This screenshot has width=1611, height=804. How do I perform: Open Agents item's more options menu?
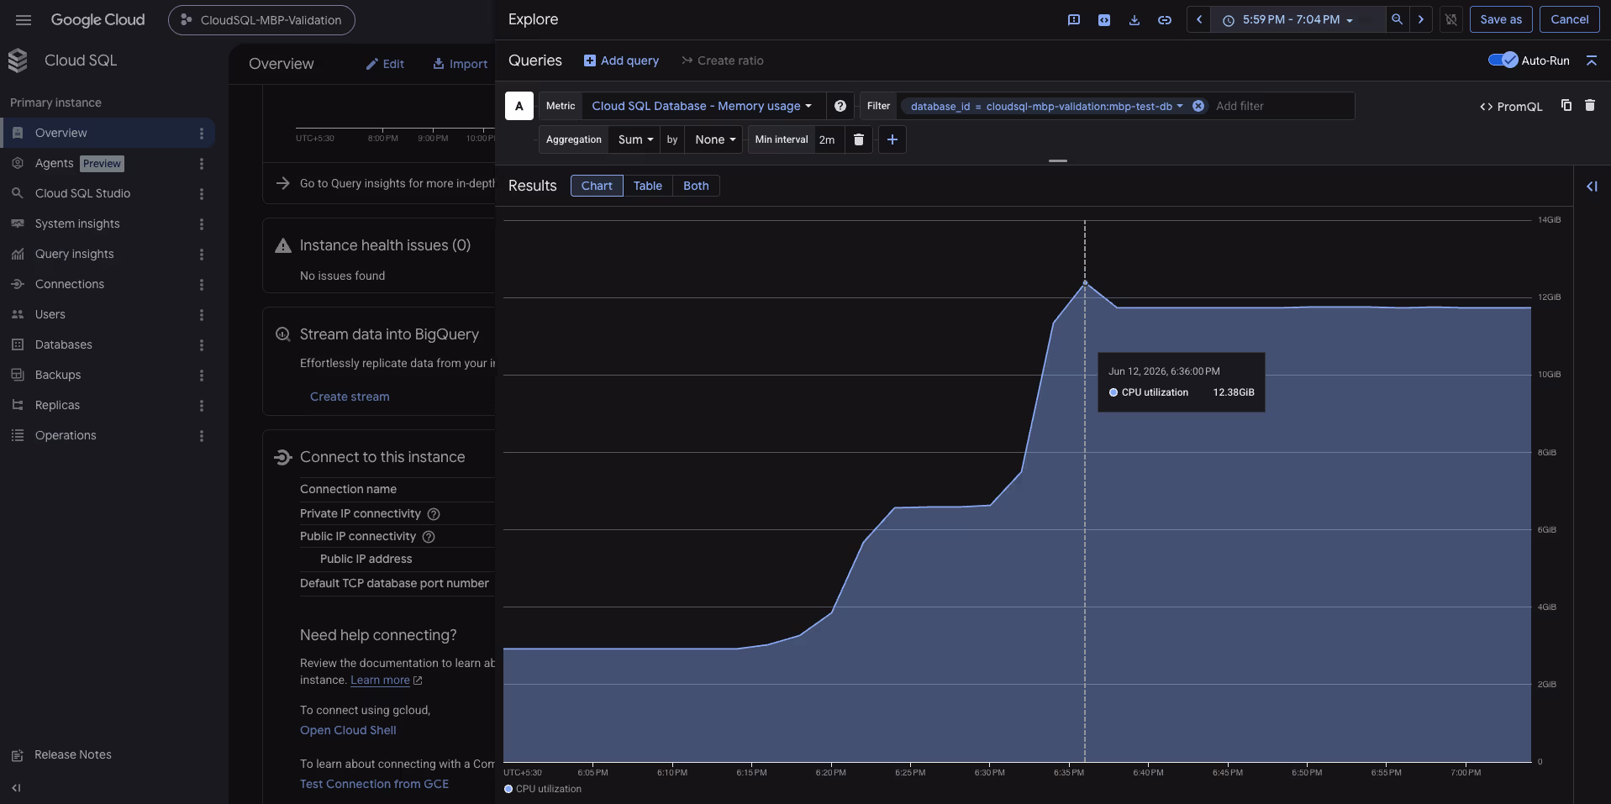point(202,164)
